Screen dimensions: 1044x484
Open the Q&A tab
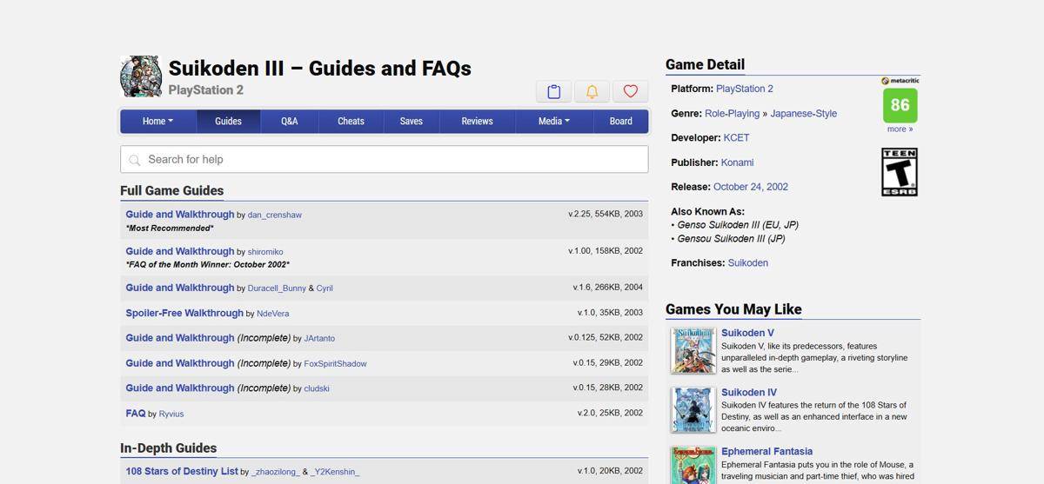290,121
